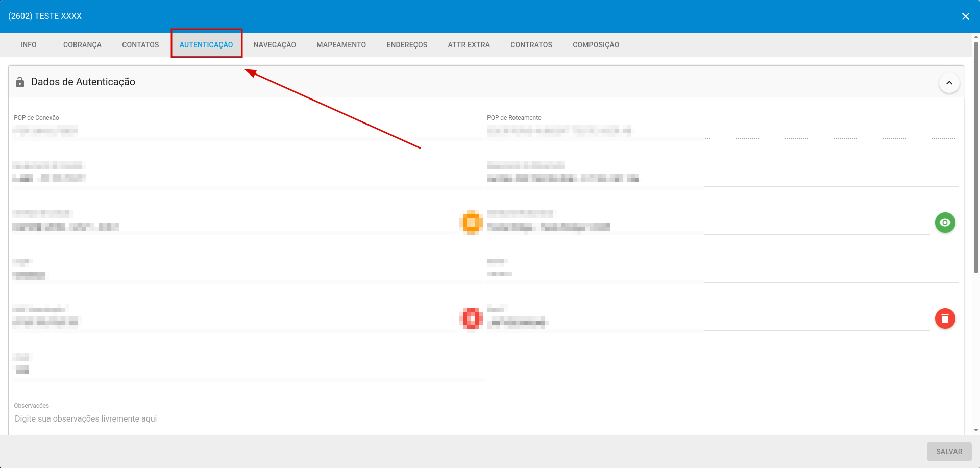The height and width of the screenshot is (468, 980).
Task: Open the MAPEAMENTO tab
Action: point(341,45)
